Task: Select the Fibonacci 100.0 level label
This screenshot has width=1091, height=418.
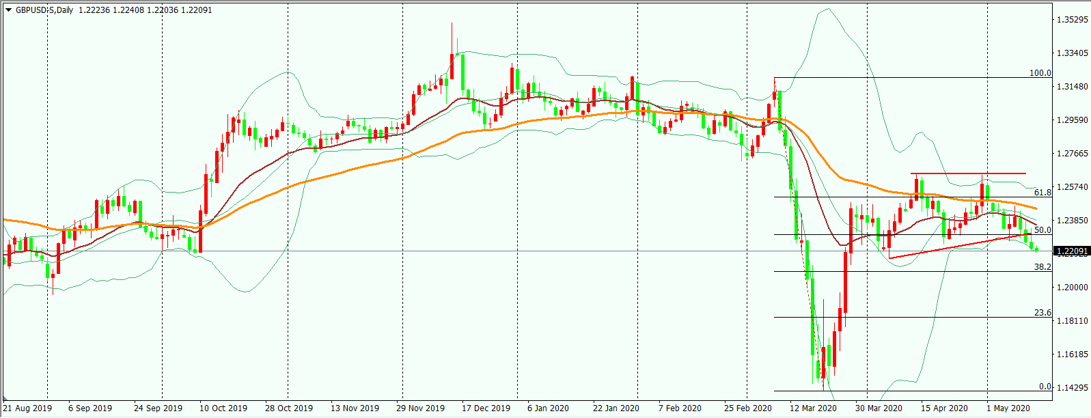Action: 1040,73
